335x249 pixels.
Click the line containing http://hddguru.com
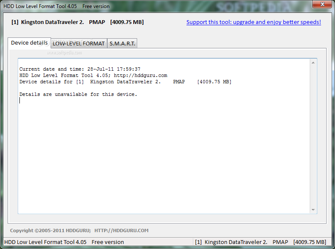click(x=93, y=75)
